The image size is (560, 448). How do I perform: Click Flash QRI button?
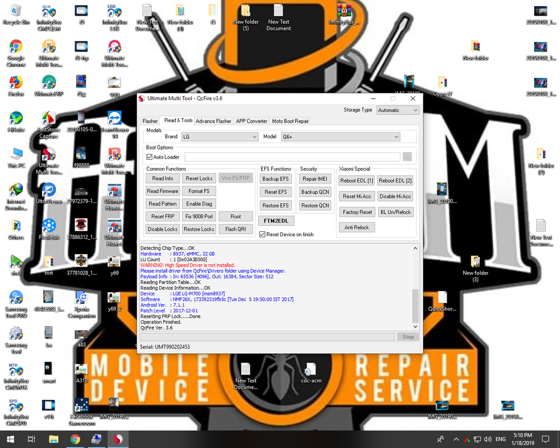tap(235, 229)
